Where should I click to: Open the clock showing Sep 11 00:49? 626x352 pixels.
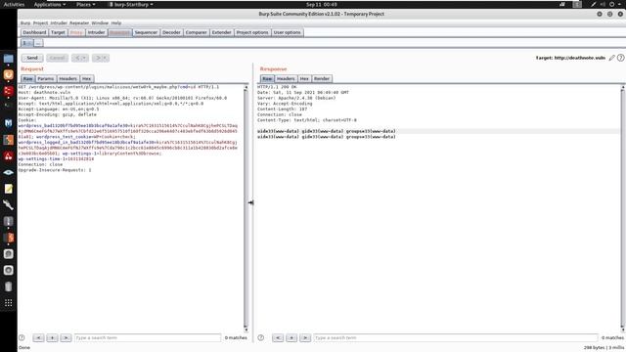tap(322, 4)
